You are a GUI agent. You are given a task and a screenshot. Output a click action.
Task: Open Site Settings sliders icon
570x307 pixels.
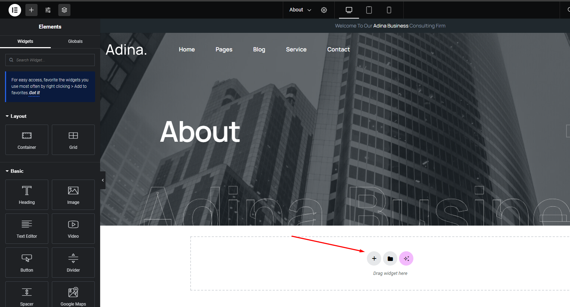coord(48,10)
